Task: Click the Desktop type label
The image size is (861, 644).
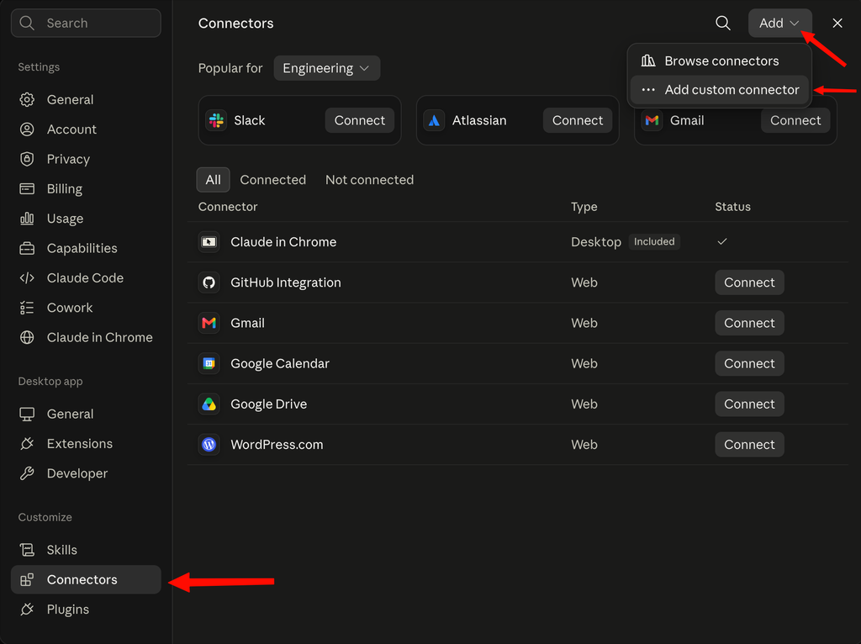Action: 596,241
